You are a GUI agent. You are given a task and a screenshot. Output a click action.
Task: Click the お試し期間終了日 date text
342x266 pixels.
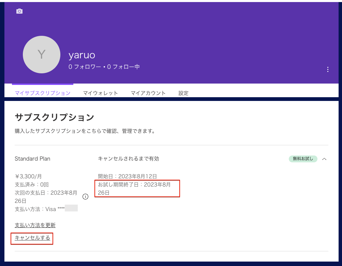click(x=134, y=189)
